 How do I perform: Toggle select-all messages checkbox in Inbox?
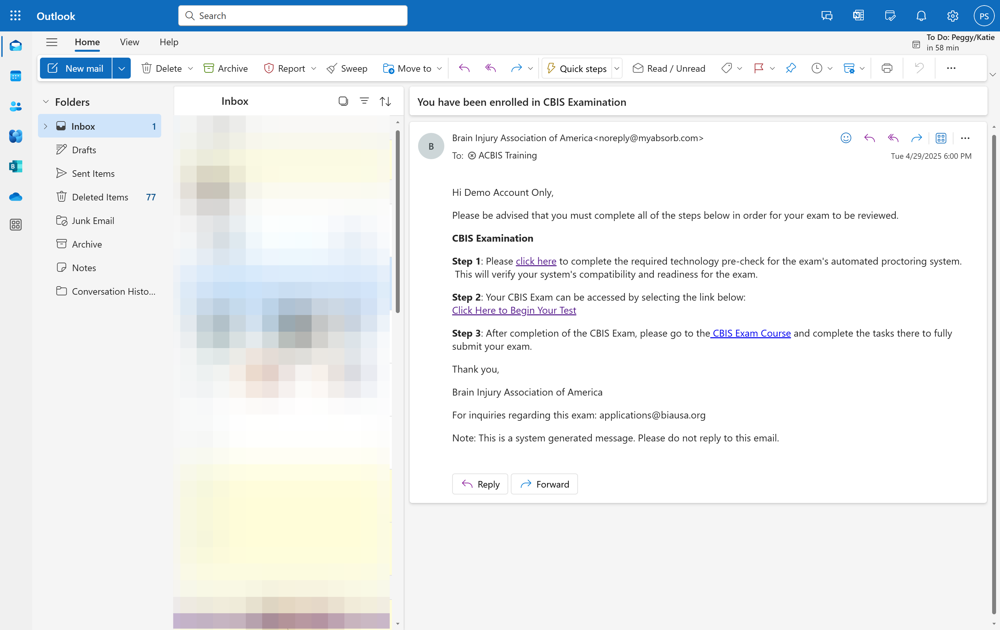point(343,101)
